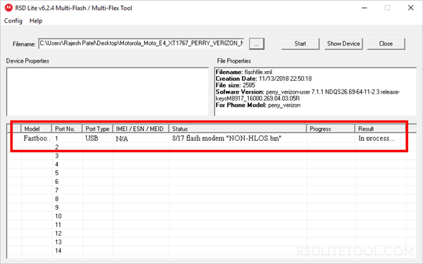Select the File size: 2585 line
Viewport: 423px width, 264px height.
coord(235,85)
